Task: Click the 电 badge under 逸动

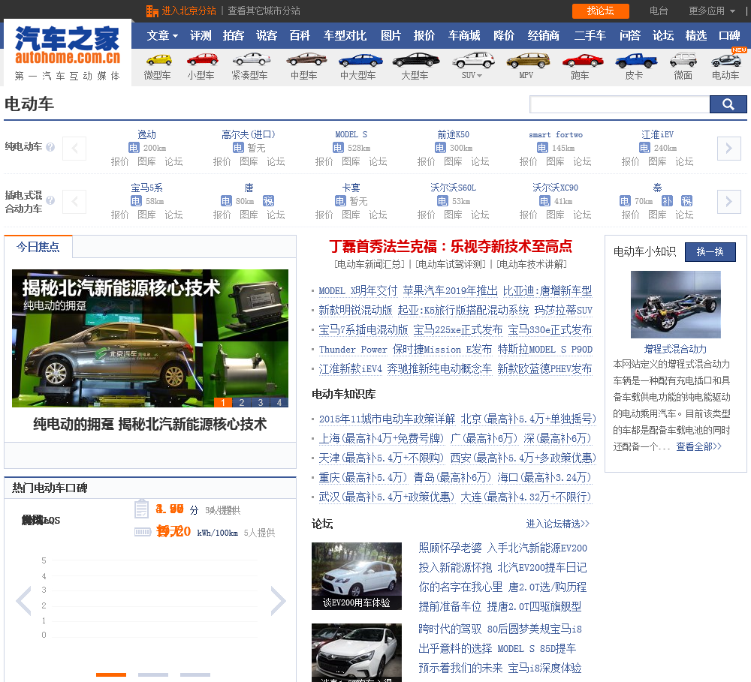Action: [134, 148]
